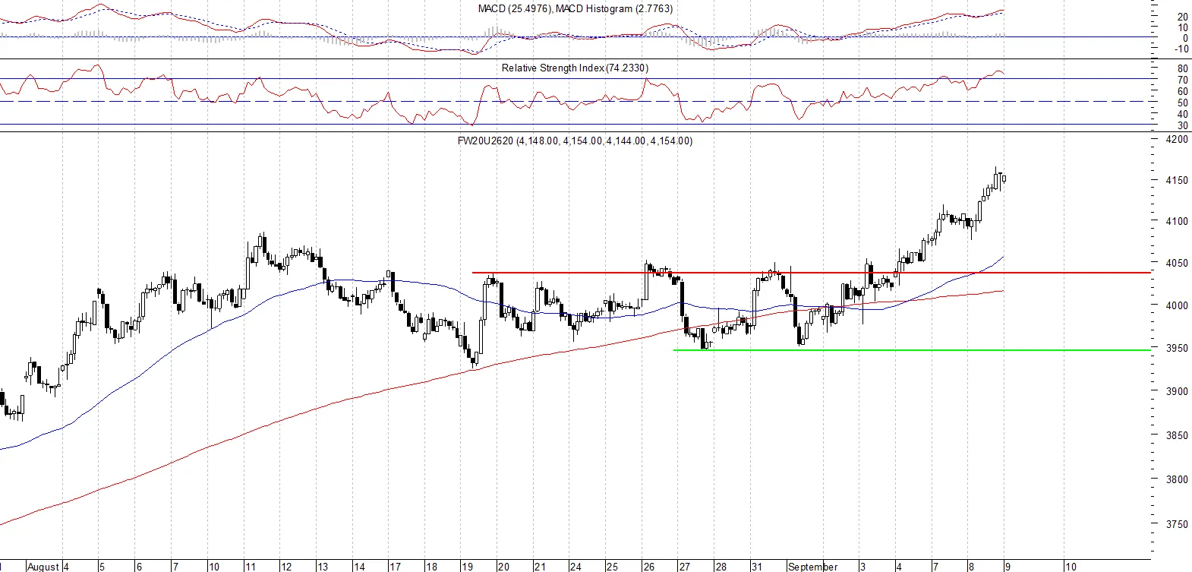Select date 6 on the time axis
The image size is (1192, 572).
pos(139,566)
